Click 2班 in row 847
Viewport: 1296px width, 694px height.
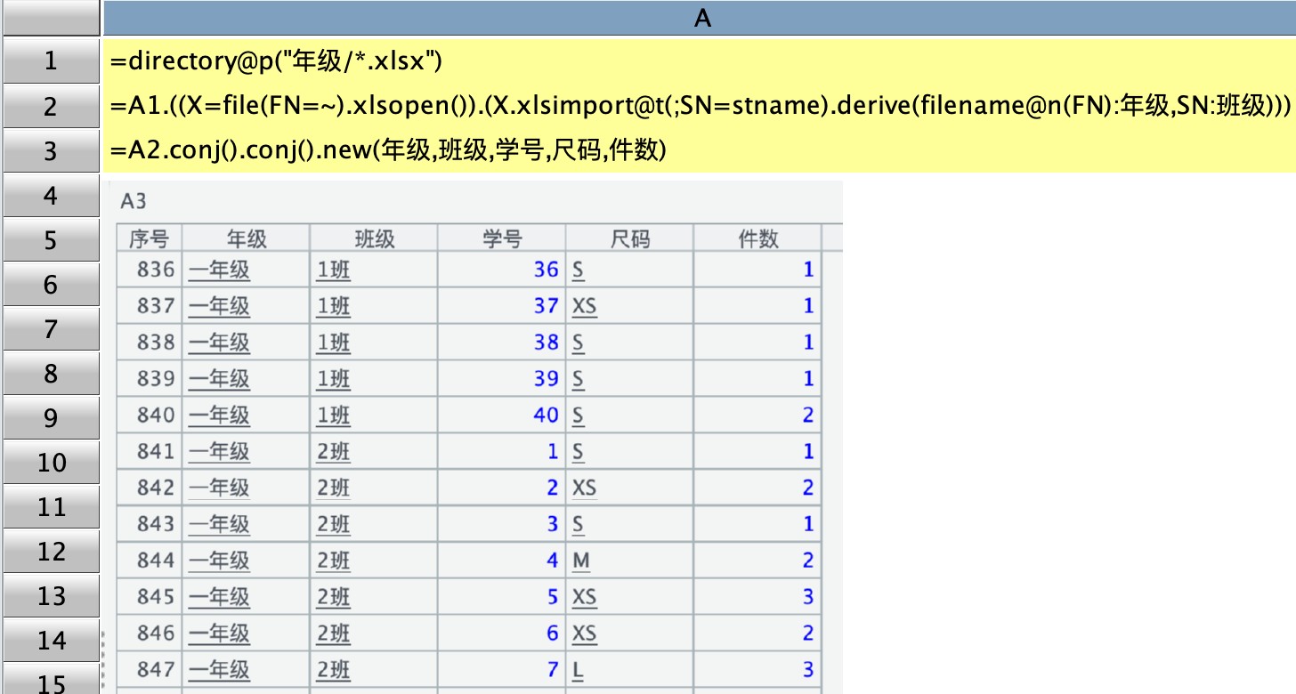pyautogui.click(x=333, y=670)
